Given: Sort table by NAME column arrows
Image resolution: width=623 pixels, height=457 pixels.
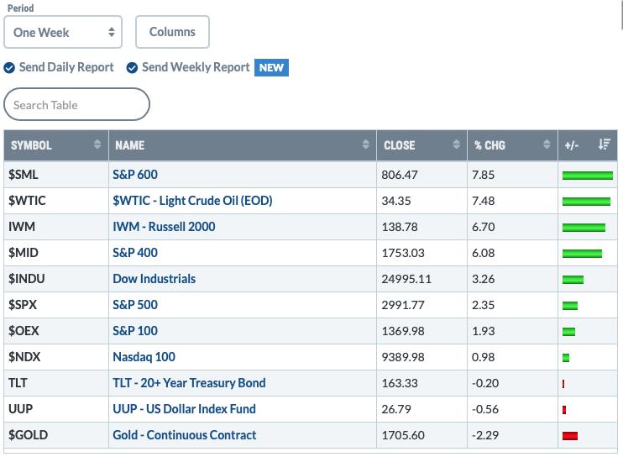Looking at the screenshot, I should click(366, 144).
